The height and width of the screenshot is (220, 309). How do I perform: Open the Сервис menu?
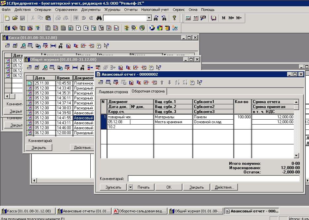[x=179, y=10]
